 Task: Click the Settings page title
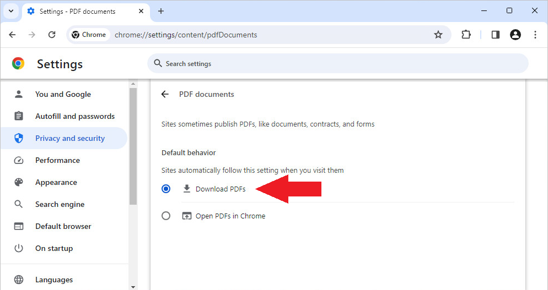tap(60, 64)
